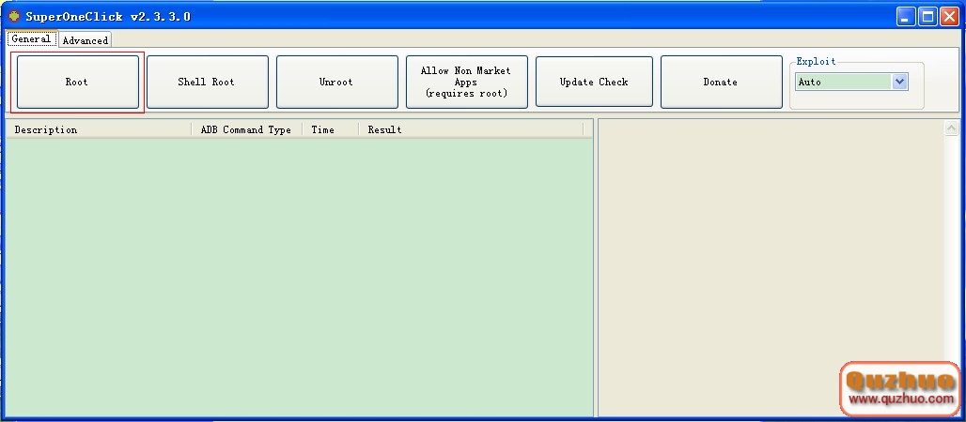The height and width of the screenshot is (422, 966).
Task: Select the General tab
Action: point(32,38)
